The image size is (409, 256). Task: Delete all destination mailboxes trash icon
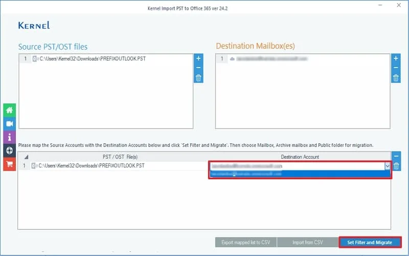coord(396,78)
